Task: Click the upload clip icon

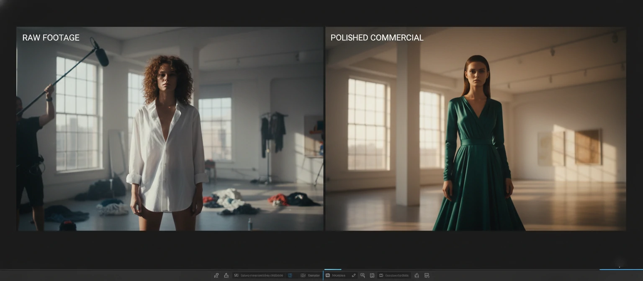Action: click(226, 275)
